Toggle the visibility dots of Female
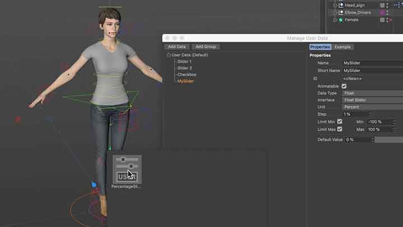Screen dimensions: 403x227 pyautogui.click(x=387, y=20)
